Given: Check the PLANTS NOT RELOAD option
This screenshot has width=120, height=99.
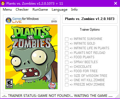Looking at the screenshot, I should tap(67, 53).
